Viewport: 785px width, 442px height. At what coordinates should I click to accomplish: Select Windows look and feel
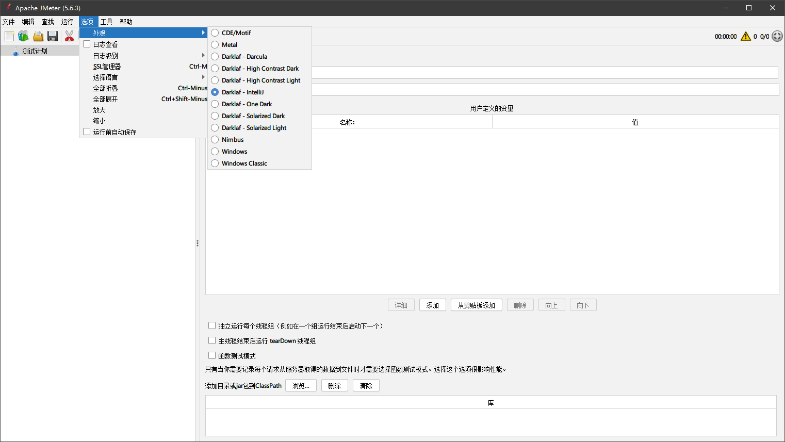(260, 152)
